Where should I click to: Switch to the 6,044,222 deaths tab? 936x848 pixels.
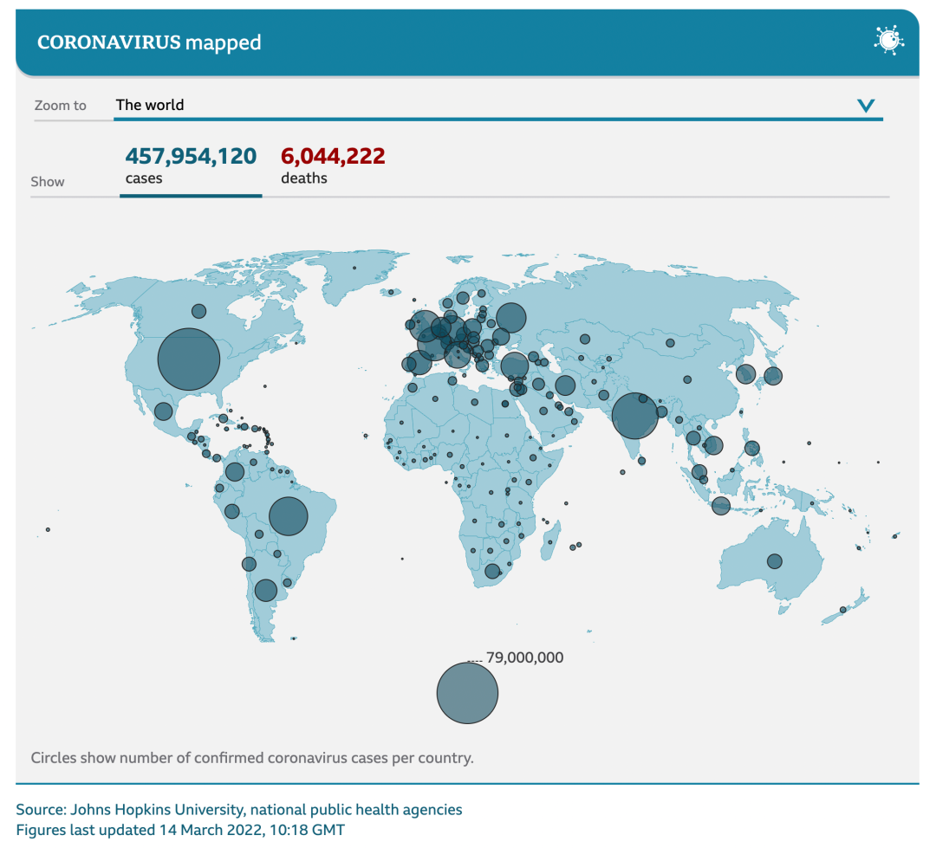tap(333, 165)
